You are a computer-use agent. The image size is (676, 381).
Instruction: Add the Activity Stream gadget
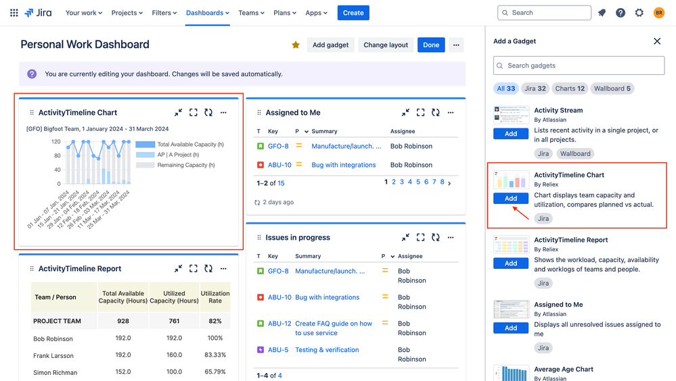click(x=511, y=134)
